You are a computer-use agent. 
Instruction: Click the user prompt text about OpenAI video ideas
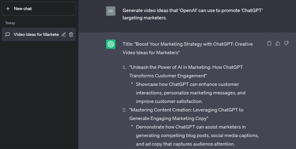(192, 14)
